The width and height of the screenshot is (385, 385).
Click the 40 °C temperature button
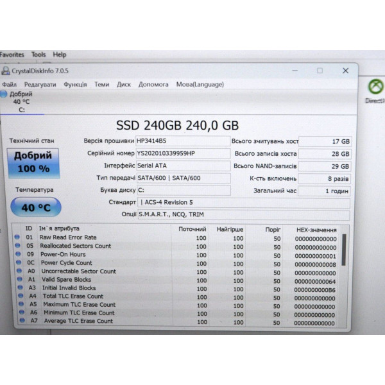36,207
